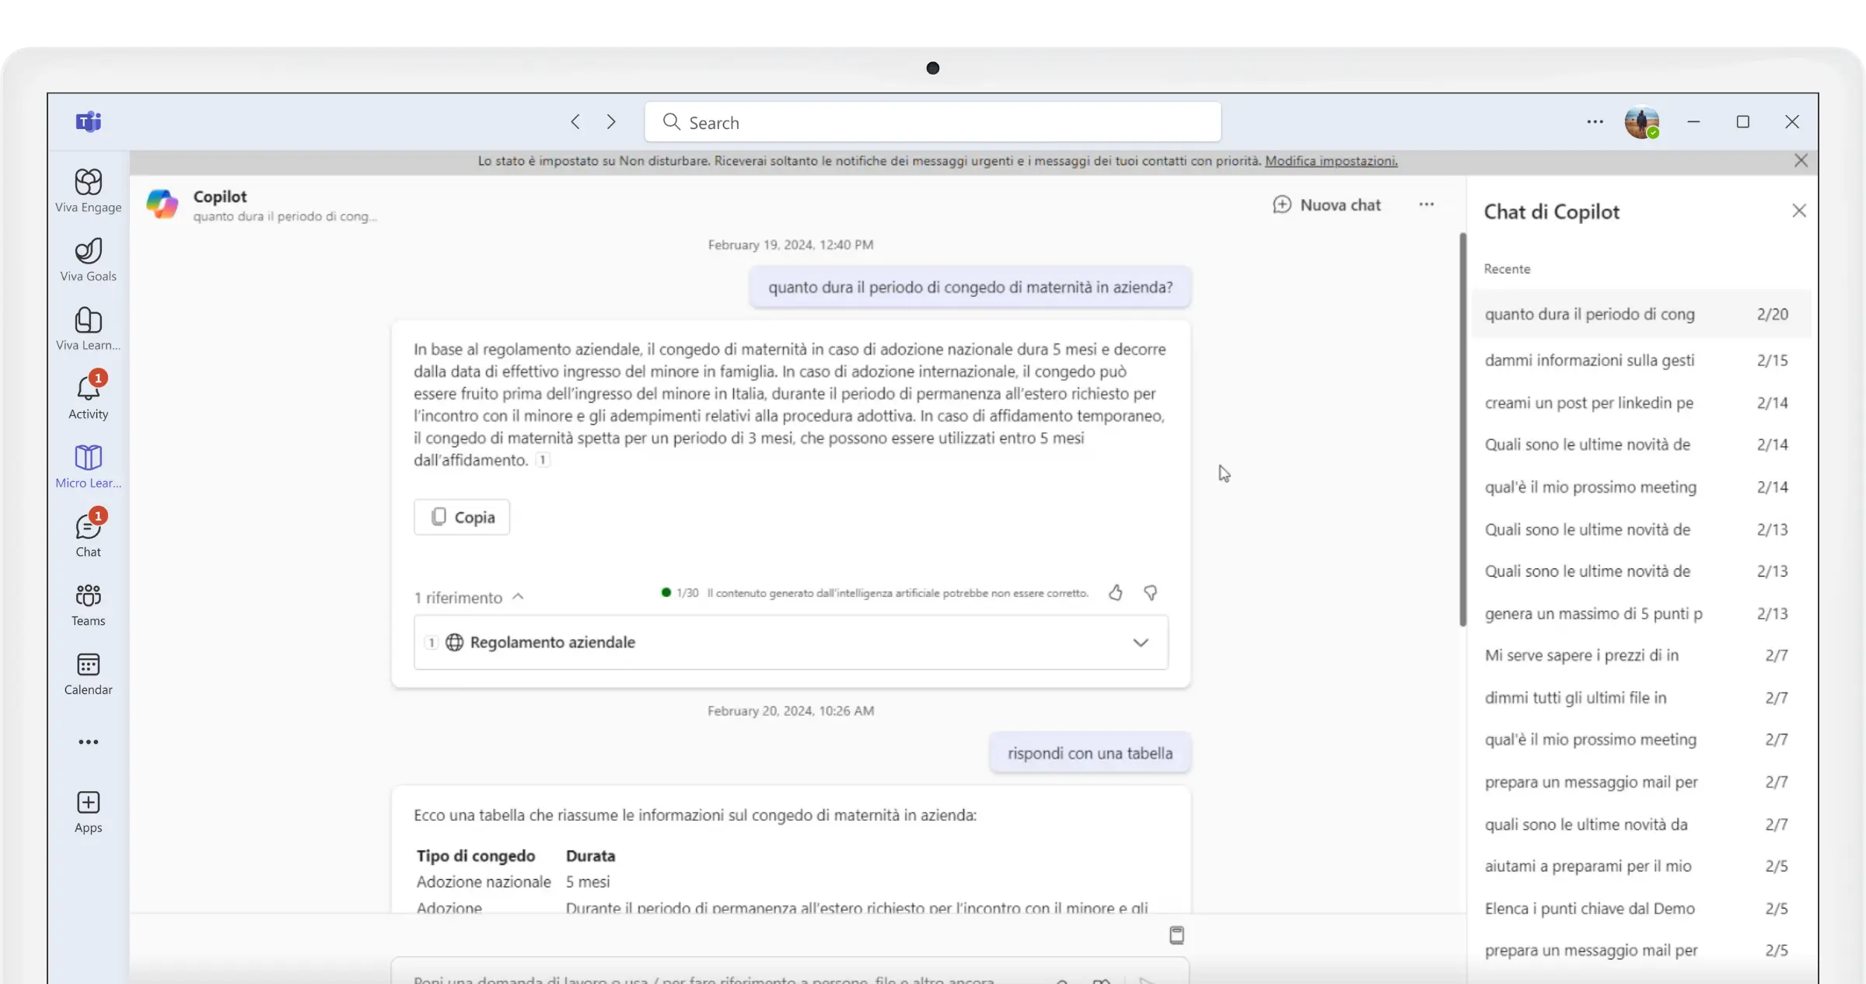The height and width of the screenshot is (984, 1866).
Task: Open recent chat 'aiutami a preparami per il mio'
Action: click(1641, 867)
